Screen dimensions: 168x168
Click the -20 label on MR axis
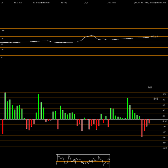point(164,127)
